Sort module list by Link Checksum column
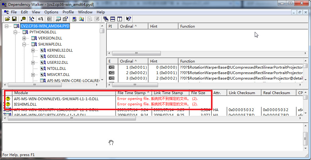The width and height of the screenshot is (311, 160). tap(244, 93)
